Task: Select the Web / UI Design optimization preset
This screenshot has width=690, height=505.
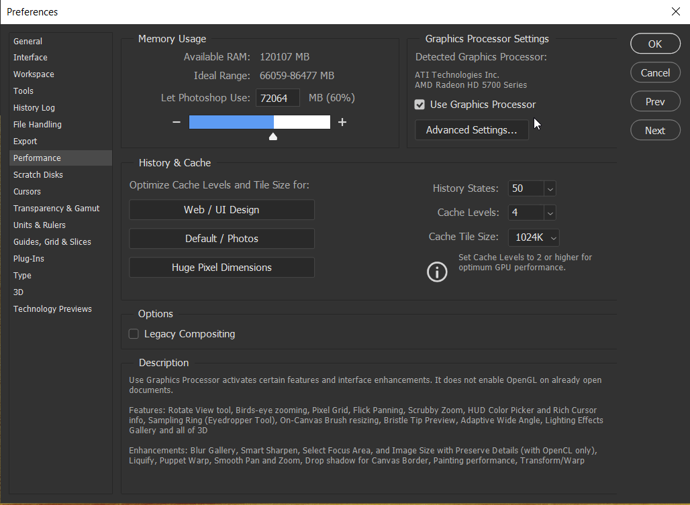Action: [221, 209]
